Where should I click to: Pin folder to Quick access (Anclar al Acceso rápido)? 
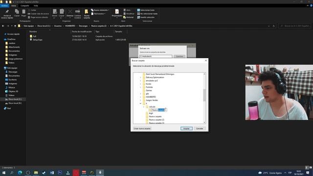point(7,14)
